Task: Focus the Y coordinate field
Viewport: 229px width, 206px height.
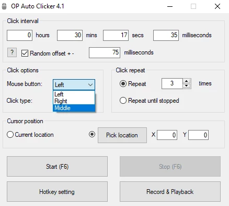Action: 198,135
